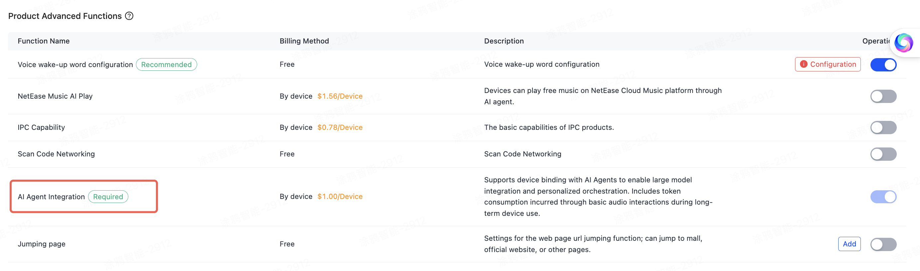Click Free billing in Scan Code row

(x=287, y=154)
